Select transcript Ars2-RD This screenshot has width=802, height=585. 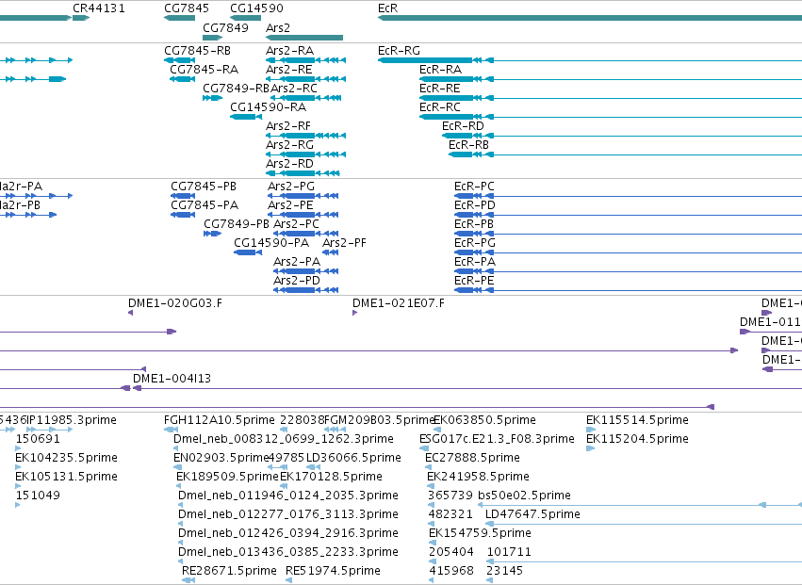coord(289,164)
